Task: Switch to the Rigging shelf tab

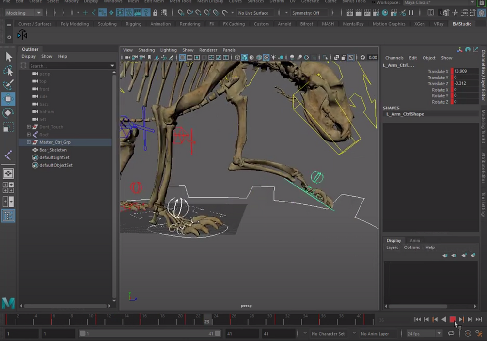Action: click(x=133, y=23)
